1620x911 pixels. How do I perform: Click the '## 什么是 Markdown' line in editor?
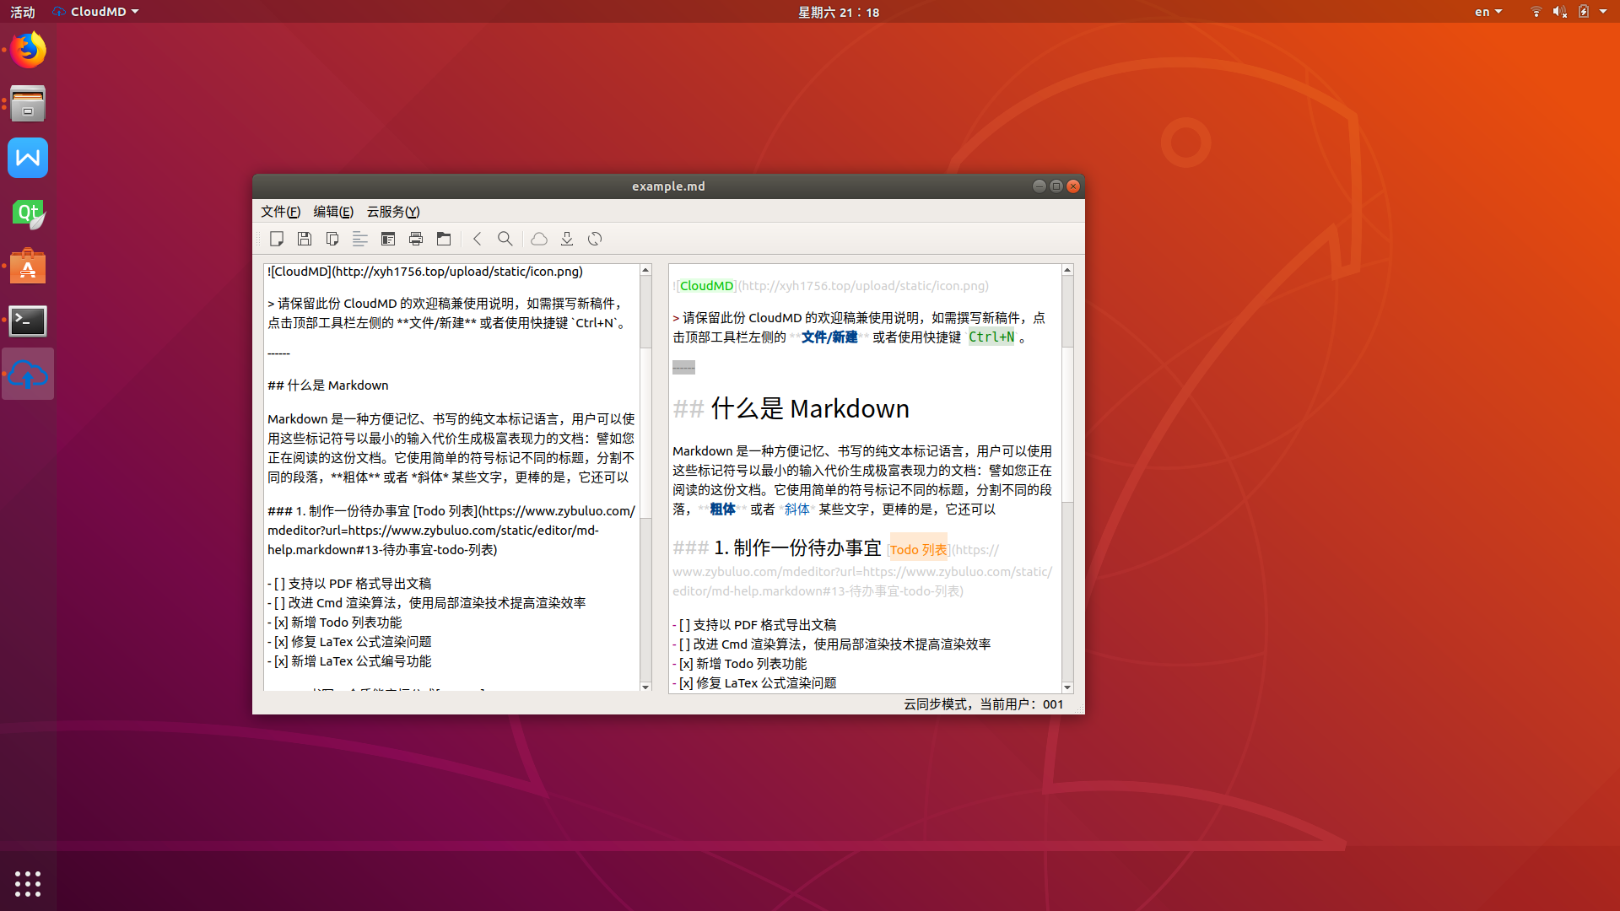328,385
